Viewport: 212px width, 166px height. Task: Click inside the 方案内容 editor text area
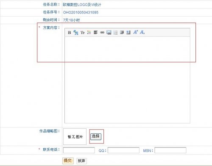coord(127,80)
